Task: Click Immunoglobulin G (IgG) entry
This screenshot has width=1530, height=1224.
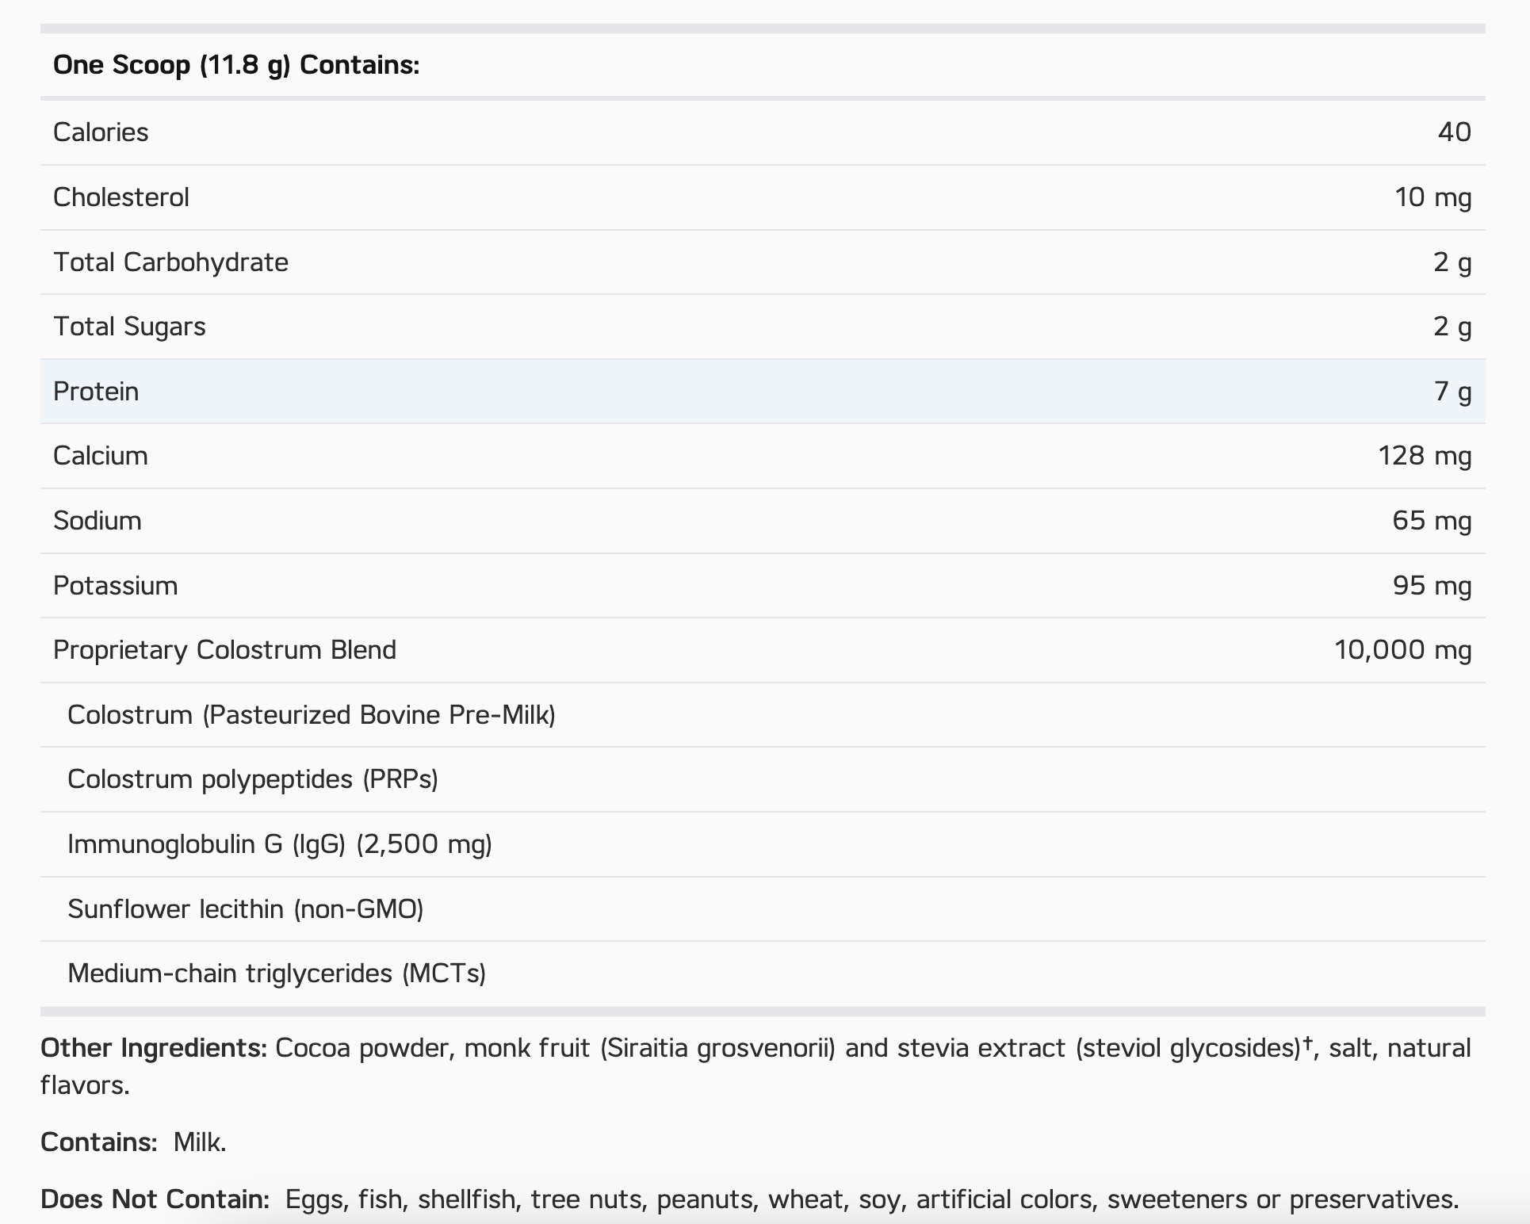Action: click(x=280, y=844)
